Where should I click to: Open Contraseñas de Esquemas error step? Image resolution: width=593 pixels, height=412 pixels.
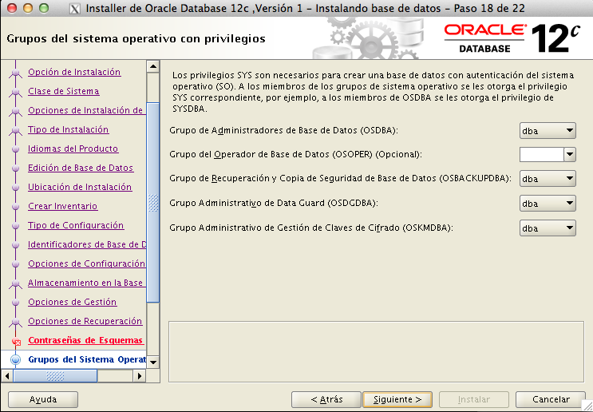point(85,340)
